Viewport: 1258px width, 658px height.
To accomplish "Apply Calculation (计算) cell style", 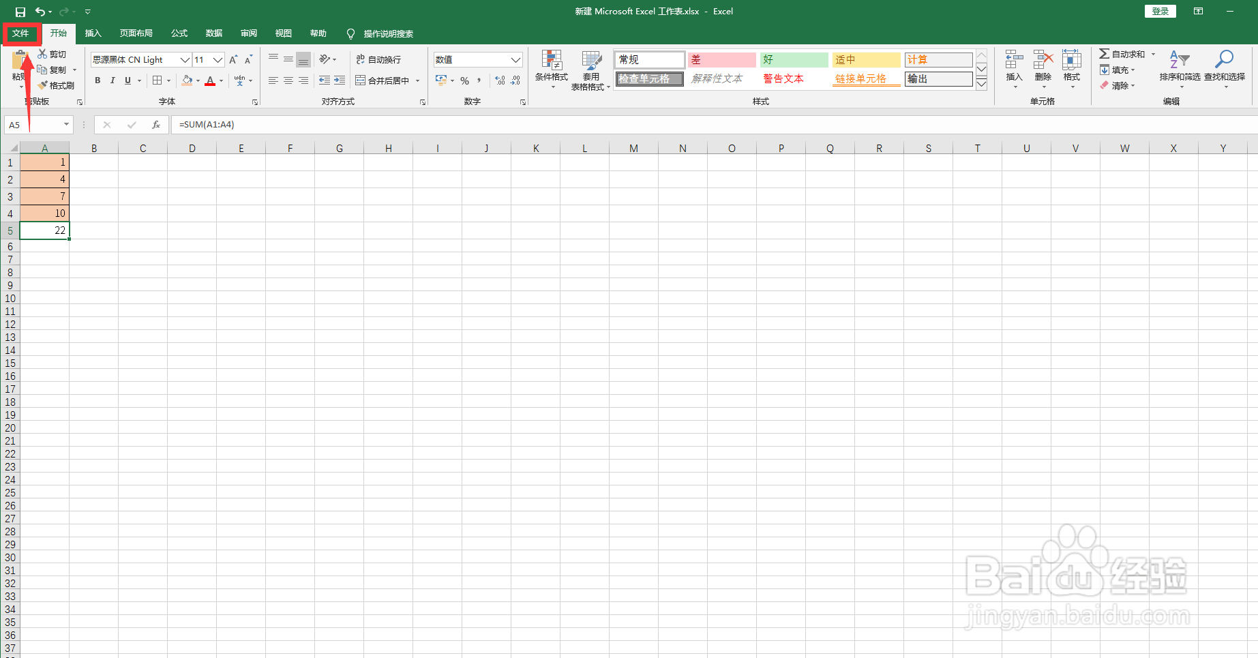I will [938, 60].
